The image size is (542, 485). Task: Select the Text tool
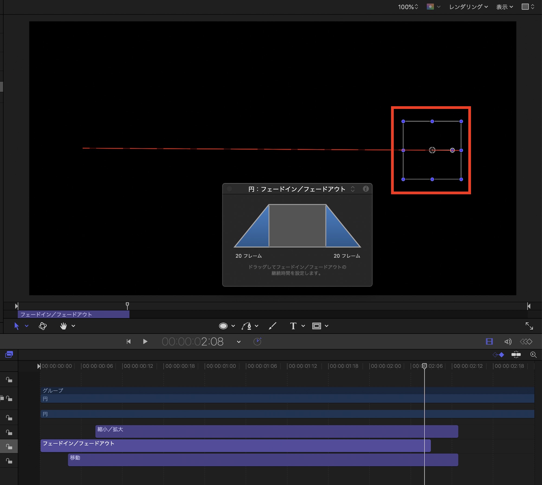coord(293,326)
